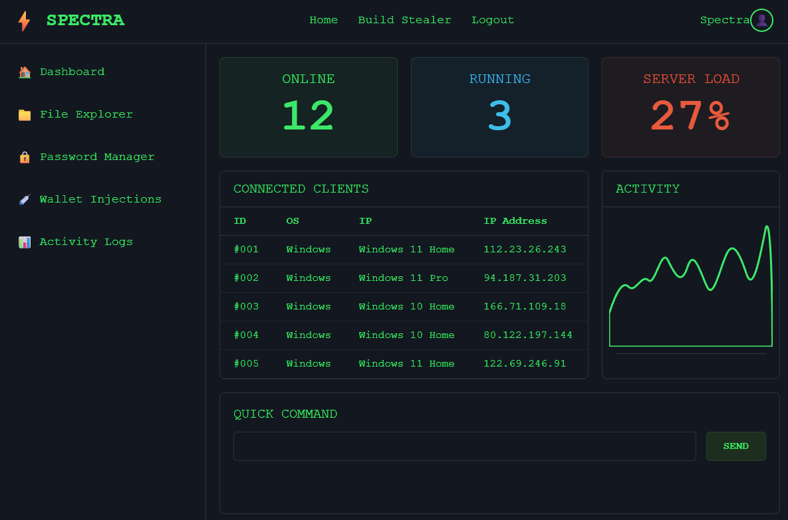
Task: Open Dashboard via its house icon
Action: [25, 72]
